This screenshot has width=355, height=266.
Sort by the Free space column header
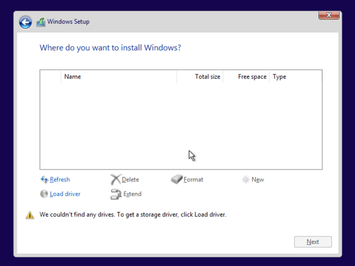pyautogui.click(x=246, y=77)
